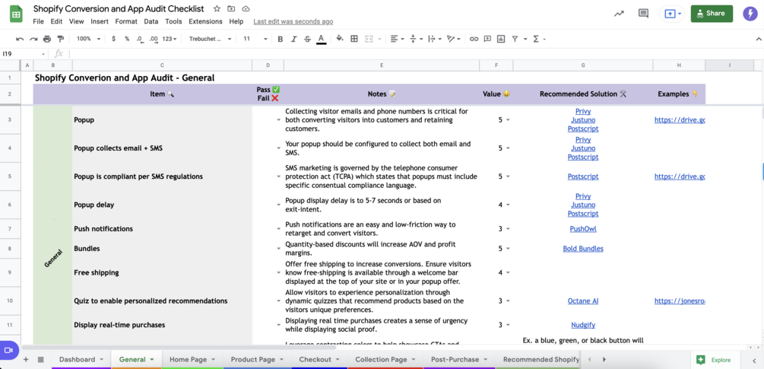Open the font family dropdown
Screen dimensions: 764x369
pyautogui.click(x=210, y=39)
